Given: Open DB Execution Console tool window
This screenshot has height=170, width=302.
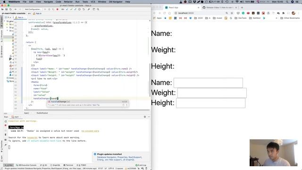Looking at the screenshot, I should click(x=26, y=165).
